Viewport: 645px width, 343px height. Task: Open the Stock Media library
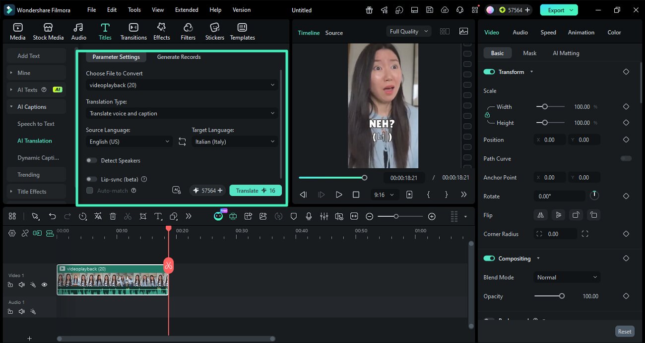(x=48, y=32)
